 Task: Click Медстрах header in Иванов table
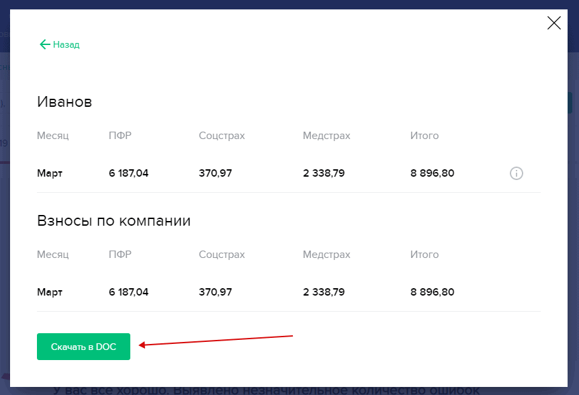click(x=326, y=136)
